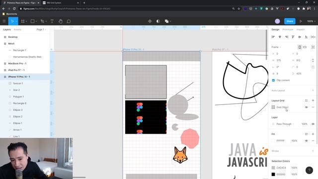
Task: Align selection to the left
Action: [x=273, y=37]
